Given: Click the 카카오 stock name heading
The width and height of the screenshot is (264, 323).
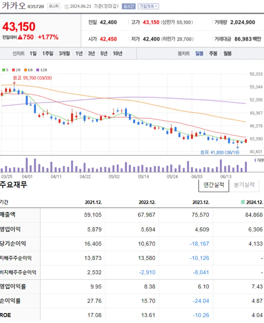Looking at the screenshot, I should tap(14, 6).
